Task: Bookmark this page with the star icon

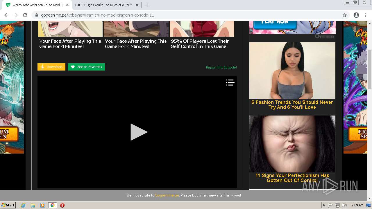Action: click(345, 15)
